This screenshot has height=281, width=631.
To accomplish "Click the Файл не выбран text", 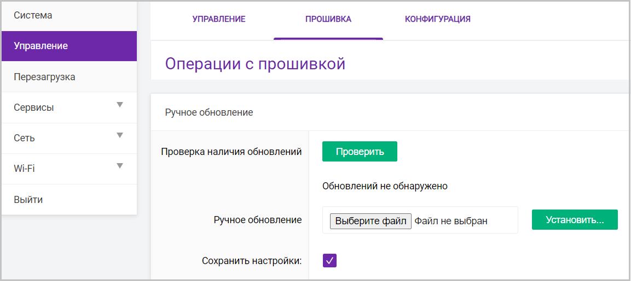I will (x=450, y=221).
